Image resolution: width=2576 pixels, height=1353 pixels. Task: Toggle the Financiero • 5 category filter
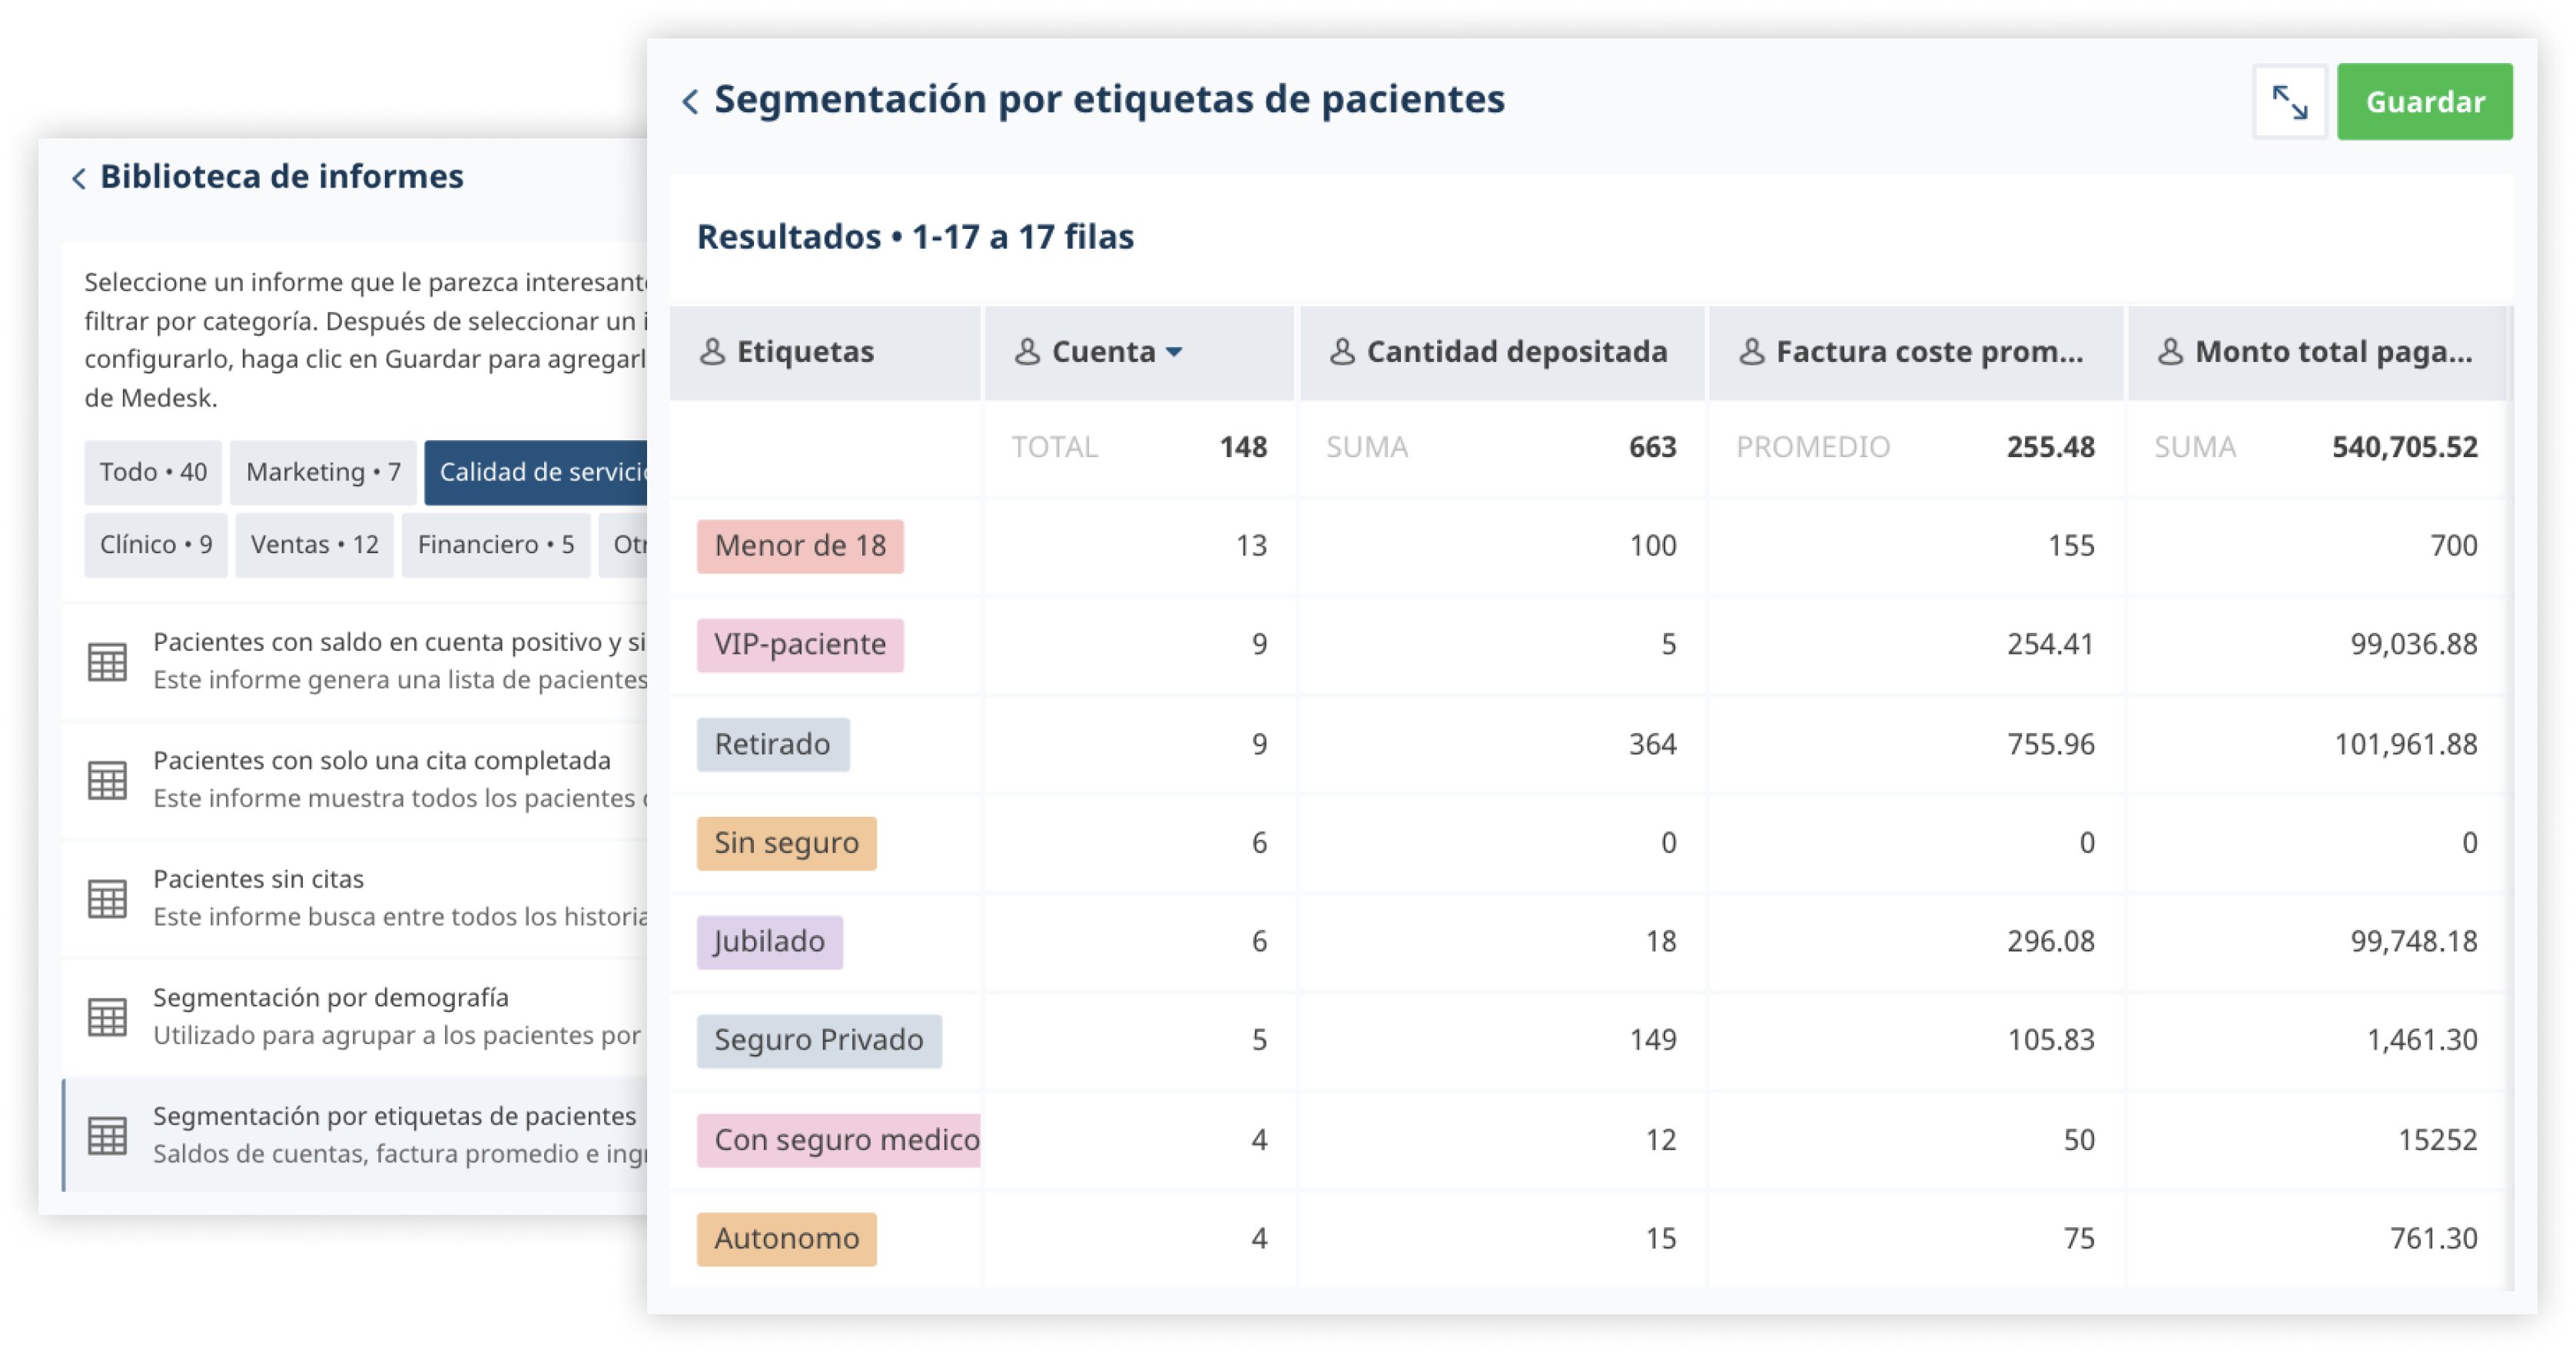[x=497, y=543]
